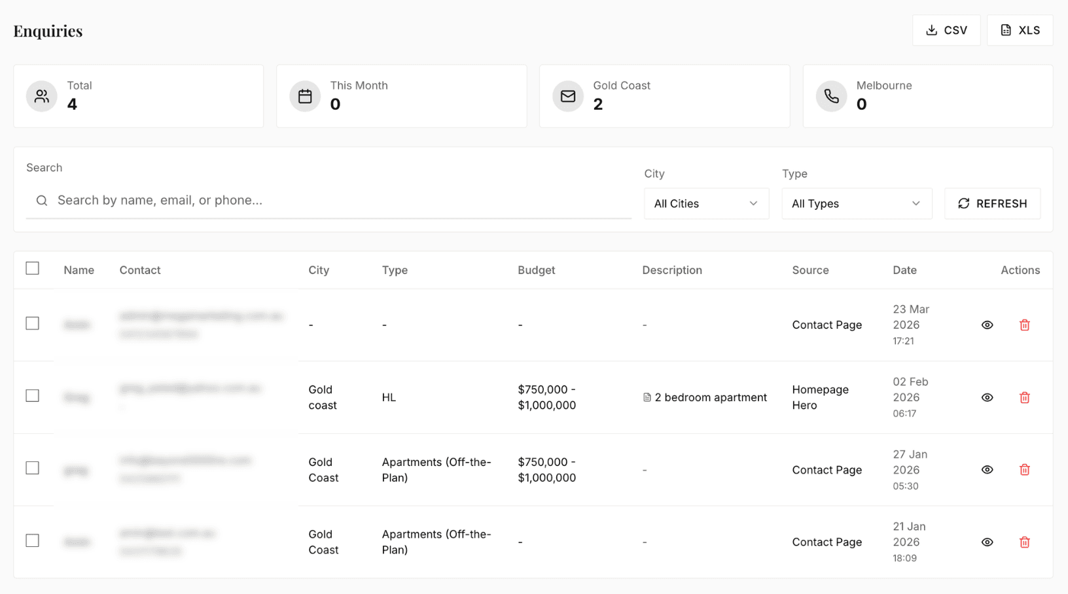
Task: Delete the 23 Mar 2026 enquiry
Action: (x=1025, y=325)
